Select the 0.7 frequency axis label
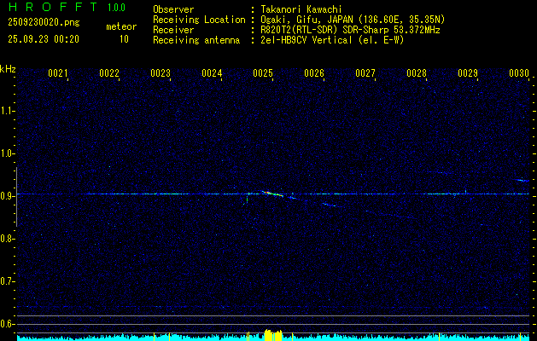Image resolution: width=537 pixels, height=341 pixels. (x=7, y=281)
